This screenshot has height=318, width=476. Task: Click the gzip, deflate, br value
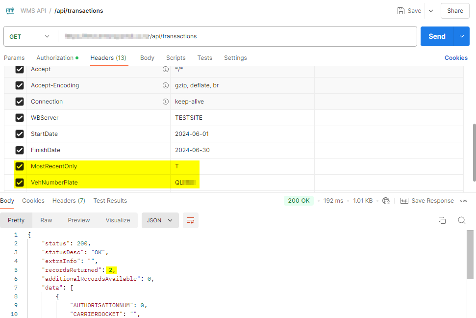[x=197, y=85]
